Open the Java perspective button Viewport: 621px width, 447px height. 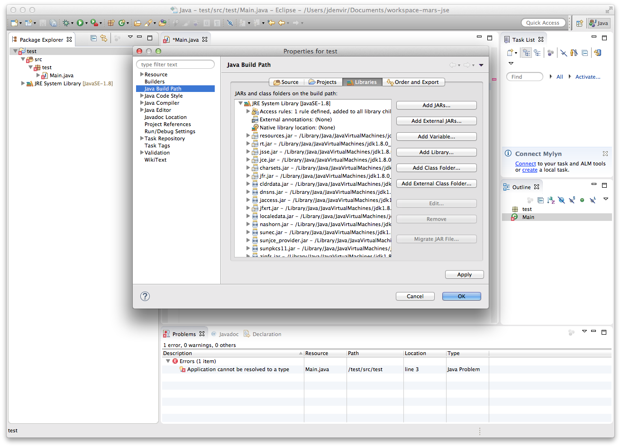tap(599, 23)
